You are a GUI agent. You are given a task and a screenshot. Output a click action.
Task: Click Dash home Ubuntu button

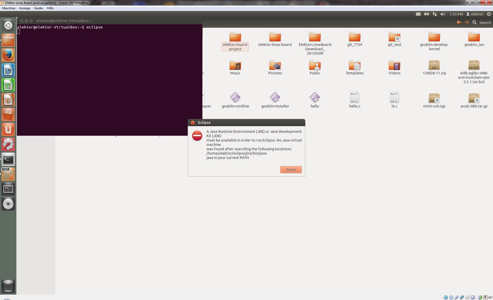click(8, 25)
